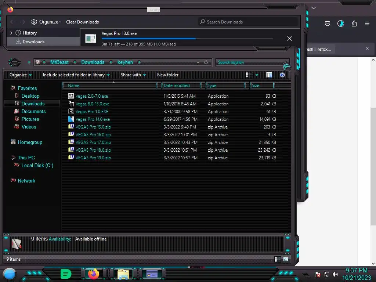Open Documents in the navigation pane

(x=33, y=111)
